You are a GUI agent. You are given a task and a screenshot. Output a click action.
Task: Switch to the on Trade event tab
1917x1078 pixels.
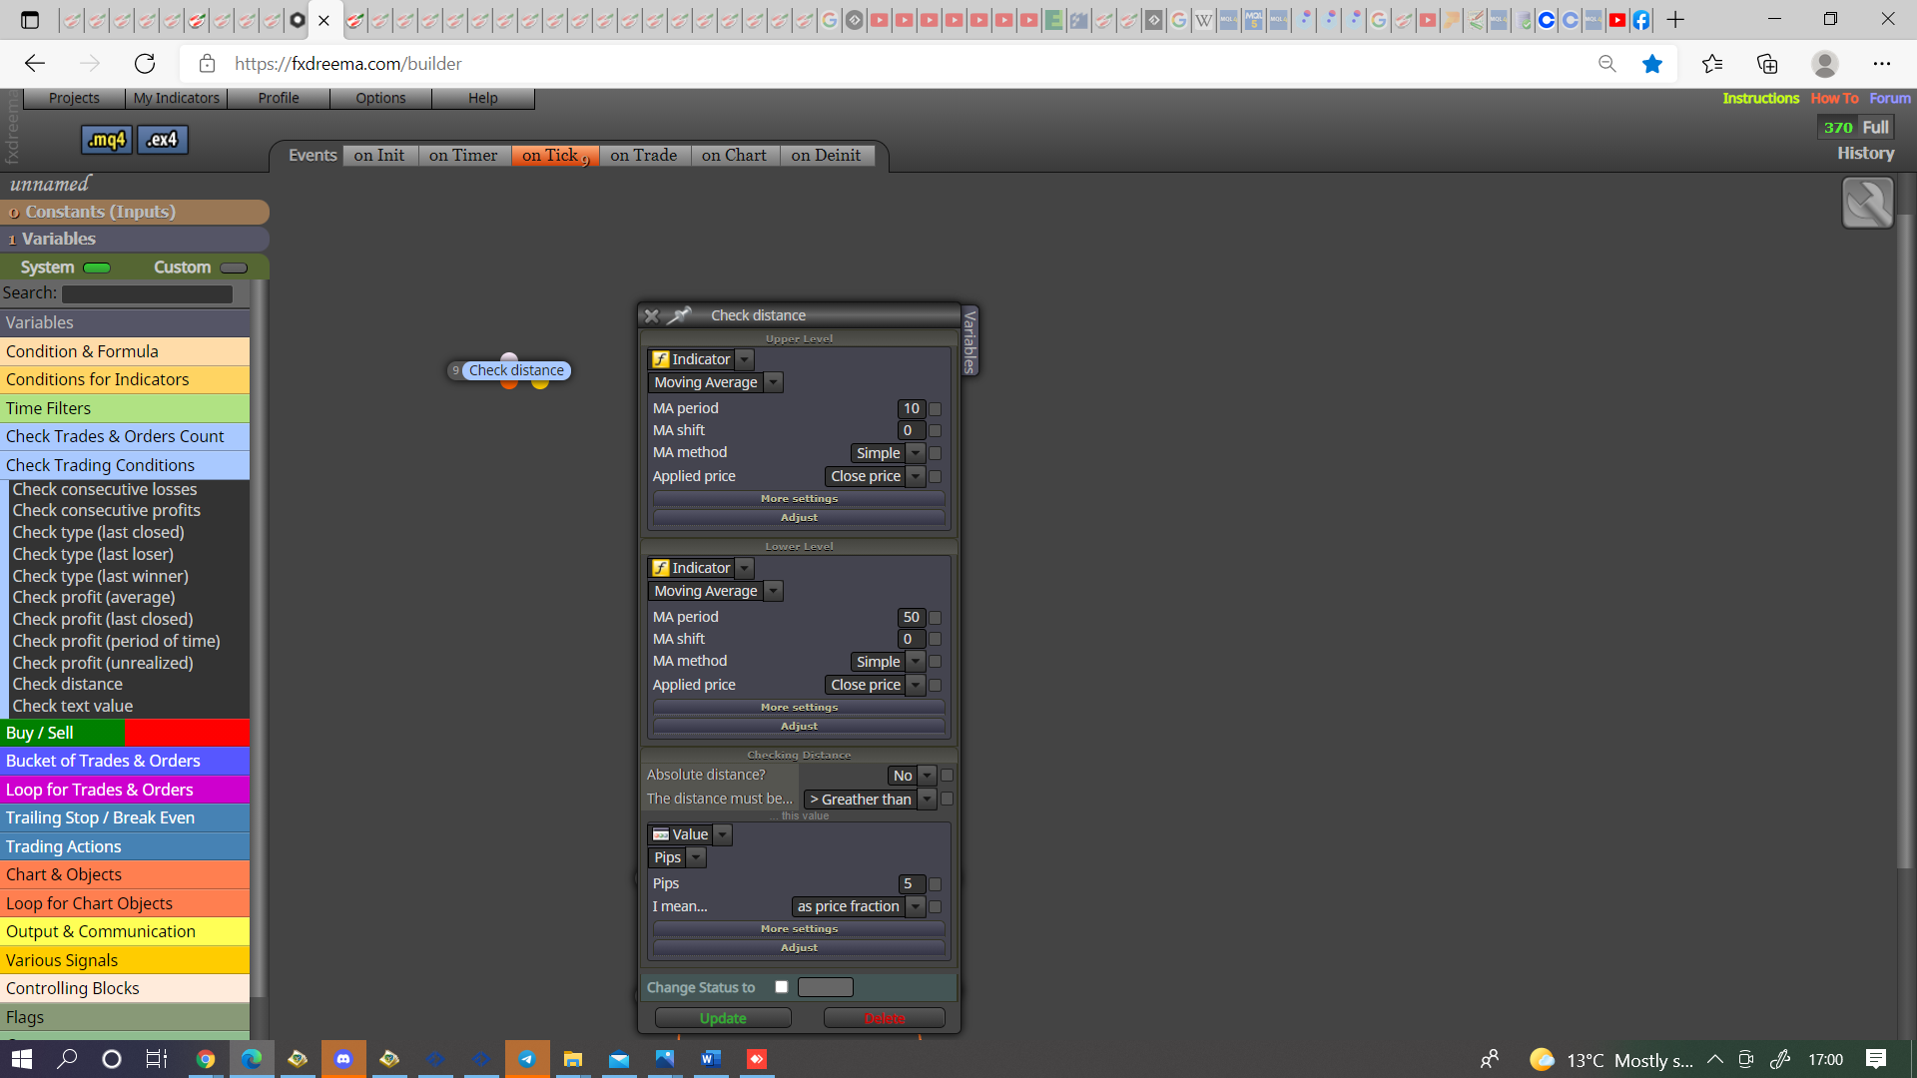click(643, 155)
